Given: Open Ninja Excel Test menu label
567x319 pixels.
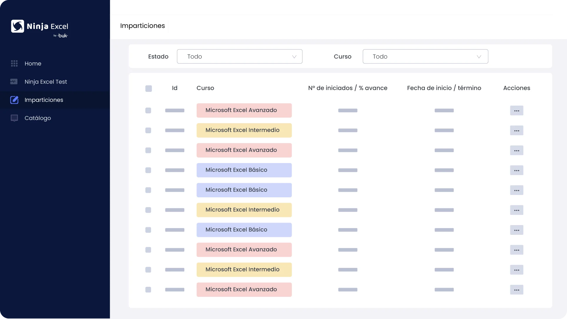Looking at the screenshot, I should coord(46,82).
